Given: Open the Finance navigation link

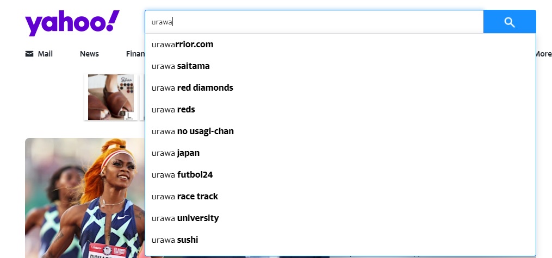Looking at the screenshot, I should pos(135,54).
